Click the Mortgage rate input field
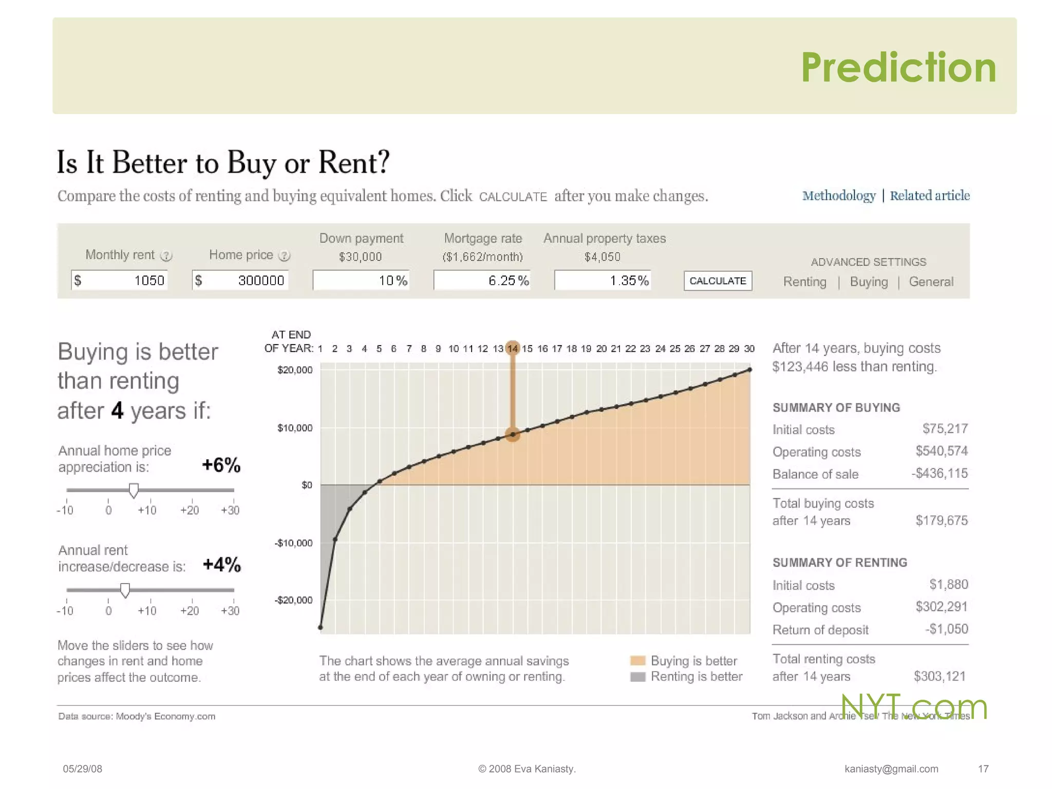The height and width of the screenshot is (789, 1052). point(482,280)
